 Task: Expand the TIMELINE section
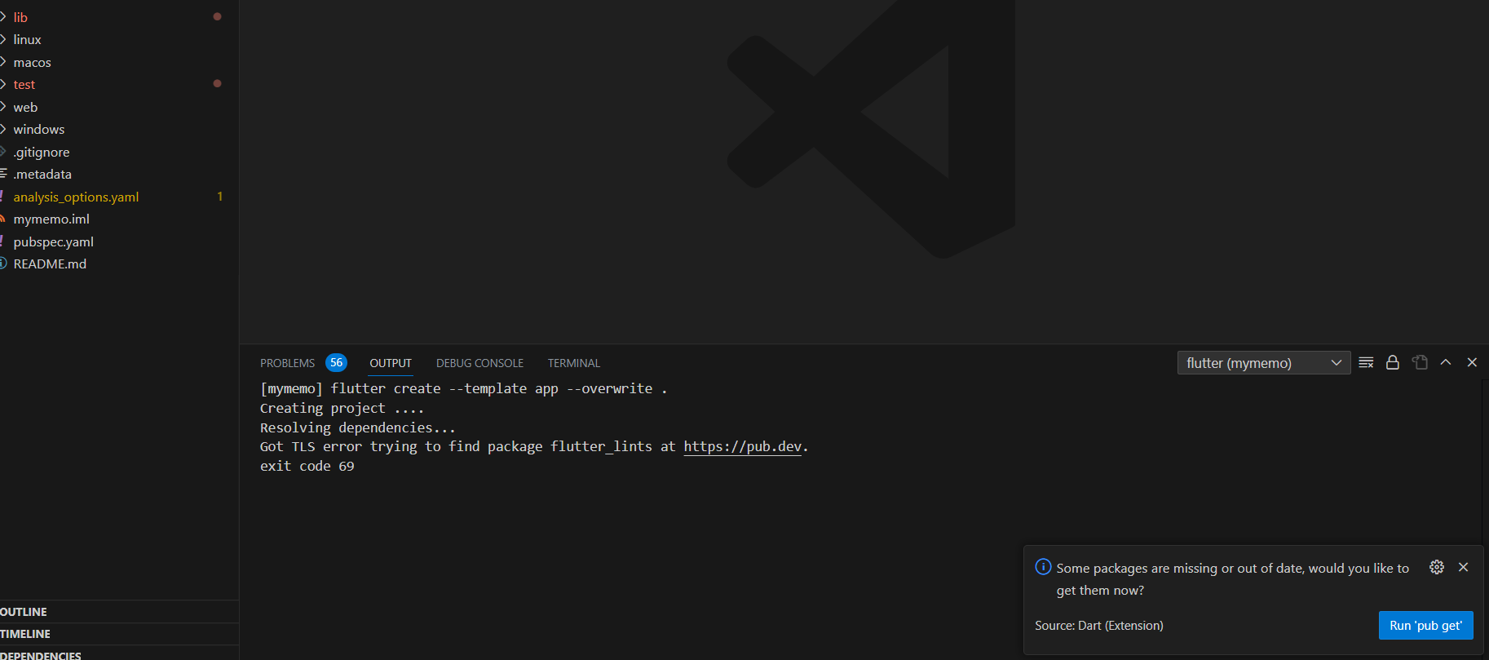click(x=119, y=634)
